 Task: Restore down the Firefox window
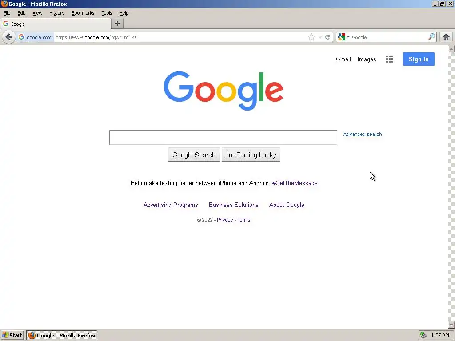click(442, 4)
